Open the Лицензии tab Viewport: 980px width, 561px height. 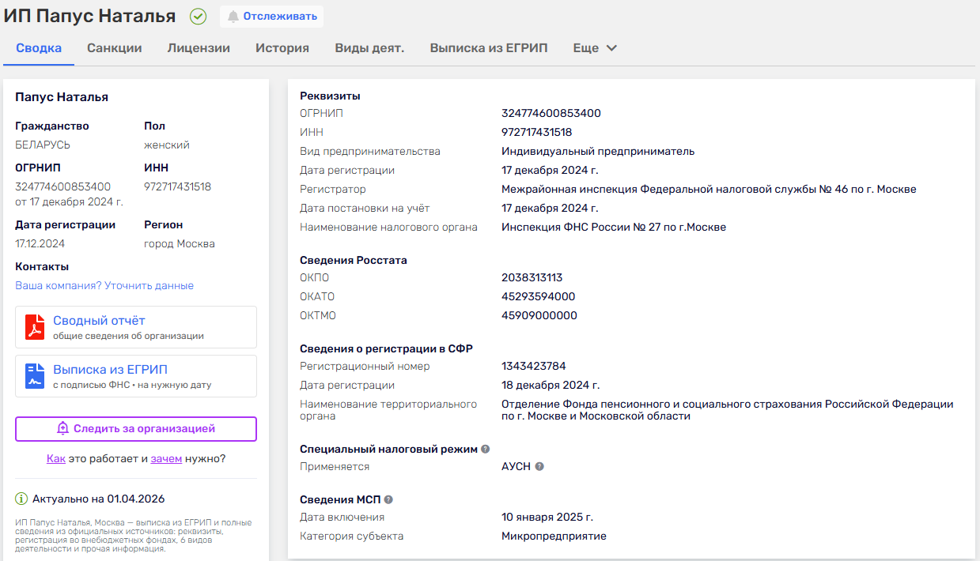(x=199, y=48)
